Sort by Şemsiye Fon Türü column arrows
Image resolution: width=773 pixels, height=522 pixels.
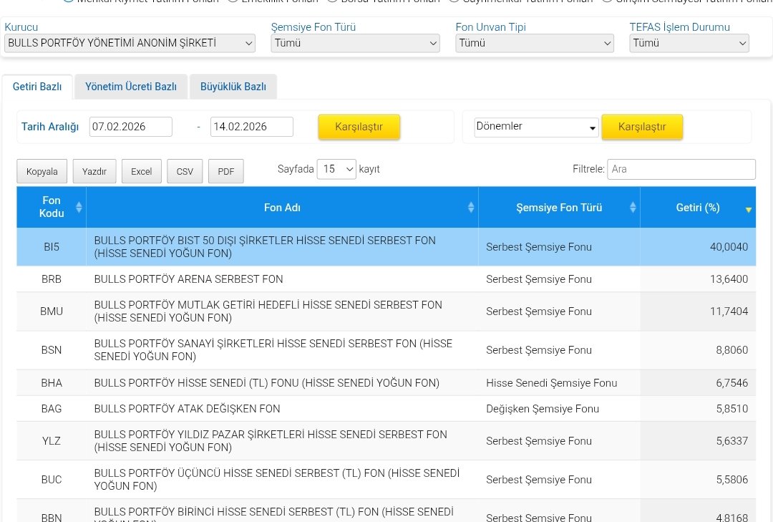633,207
